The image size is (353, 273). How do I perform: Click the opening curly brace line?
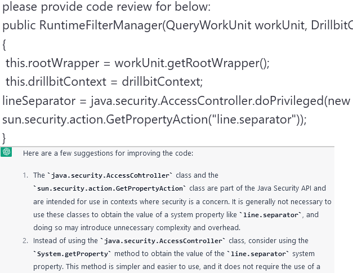[x=5, y=43]
